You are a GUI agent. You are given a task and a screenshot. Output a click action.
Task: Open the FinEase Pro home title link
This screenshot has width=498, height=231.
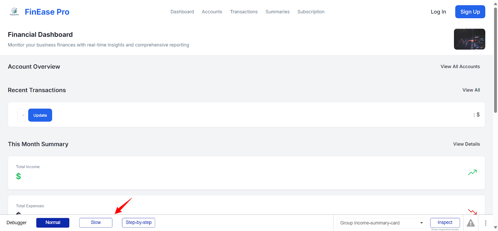pos(47,12)
